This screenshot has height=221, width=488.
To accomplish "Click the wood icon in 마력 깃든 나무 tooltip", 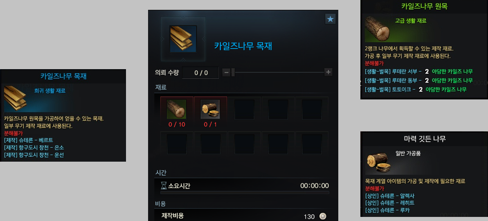I will click(x=378, y=162).
